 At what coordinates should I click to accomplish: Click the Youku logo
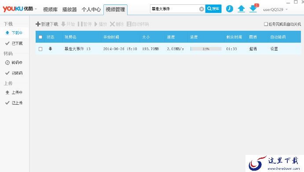(18, 9)
